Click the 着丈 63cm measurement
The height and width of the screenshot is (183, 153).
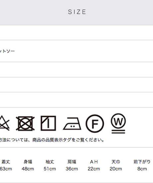pyautogui.click(x=6, y=165)
